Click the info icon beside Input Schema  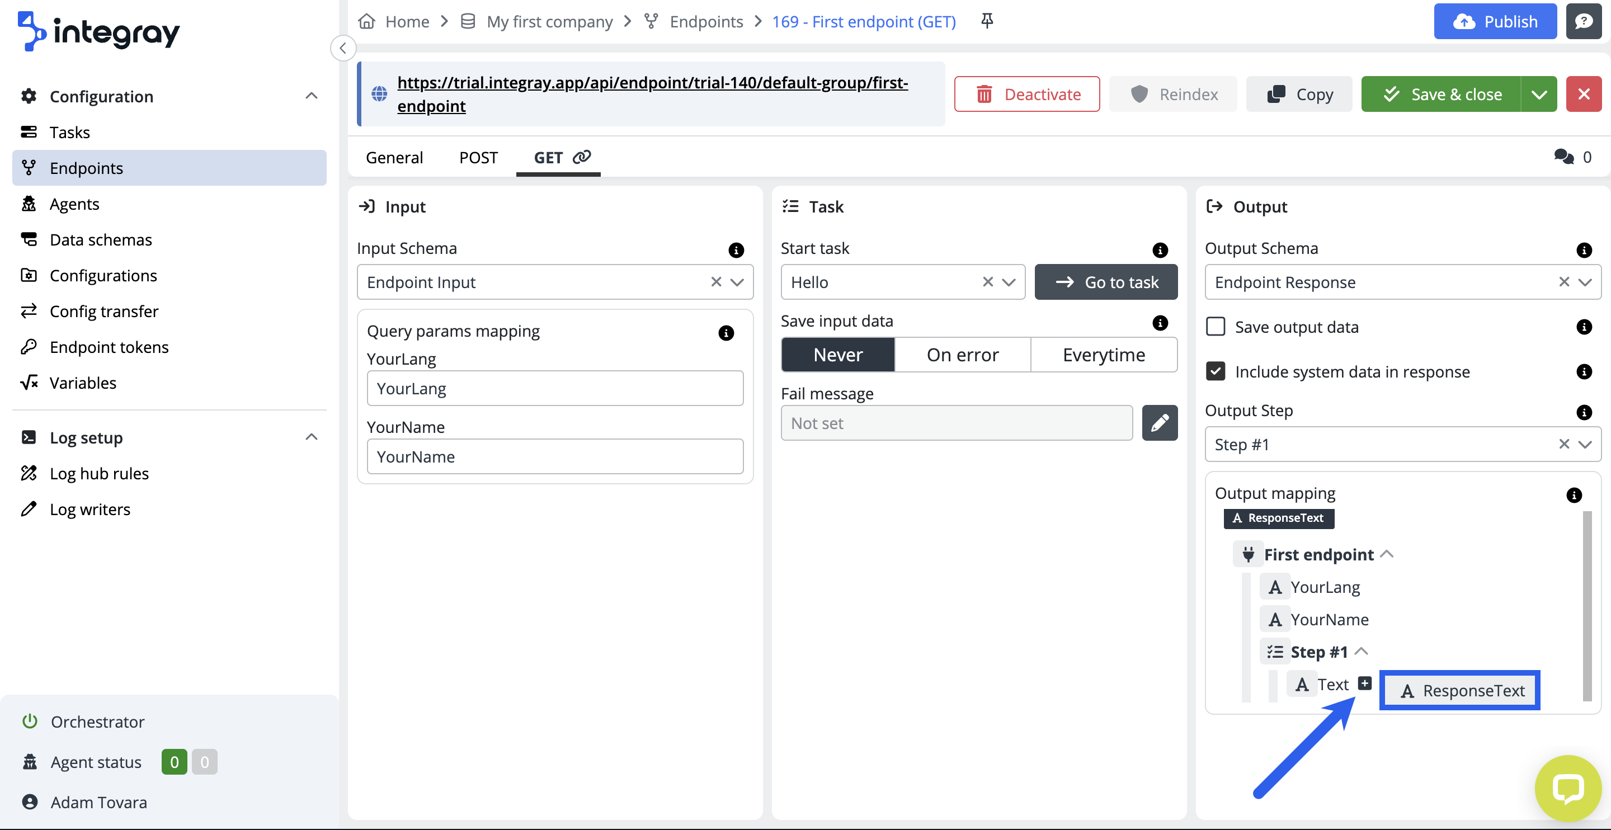pos(736,250)
